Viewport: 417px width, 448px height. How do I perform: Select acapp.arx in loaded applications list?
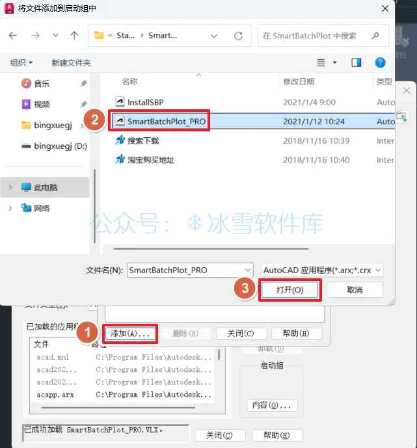55,395
